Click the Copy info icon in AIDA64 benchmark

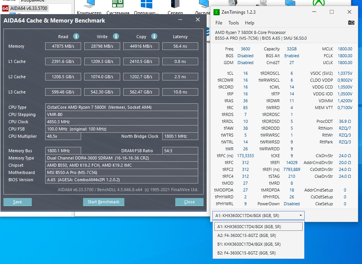pos(154,36)
